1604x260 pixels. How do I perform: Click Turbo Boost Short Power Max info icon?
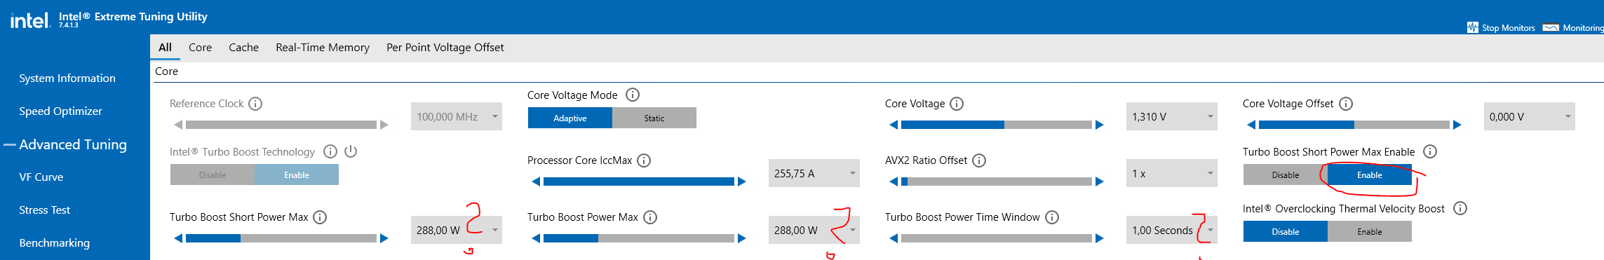320,217
